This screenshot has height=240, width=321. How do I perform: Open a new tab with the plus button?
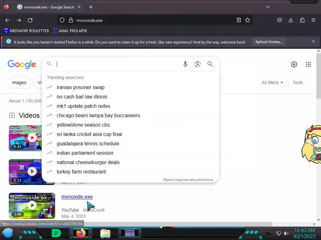91,7
